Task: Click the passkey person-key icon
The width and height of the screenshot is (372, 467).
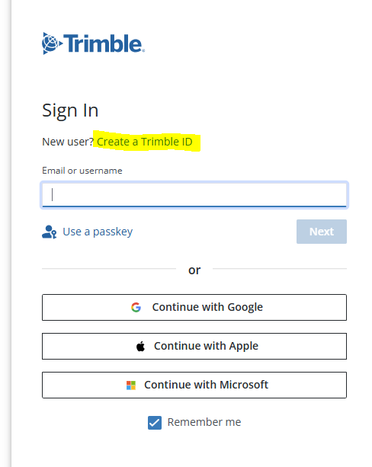Action: (50, 232)
